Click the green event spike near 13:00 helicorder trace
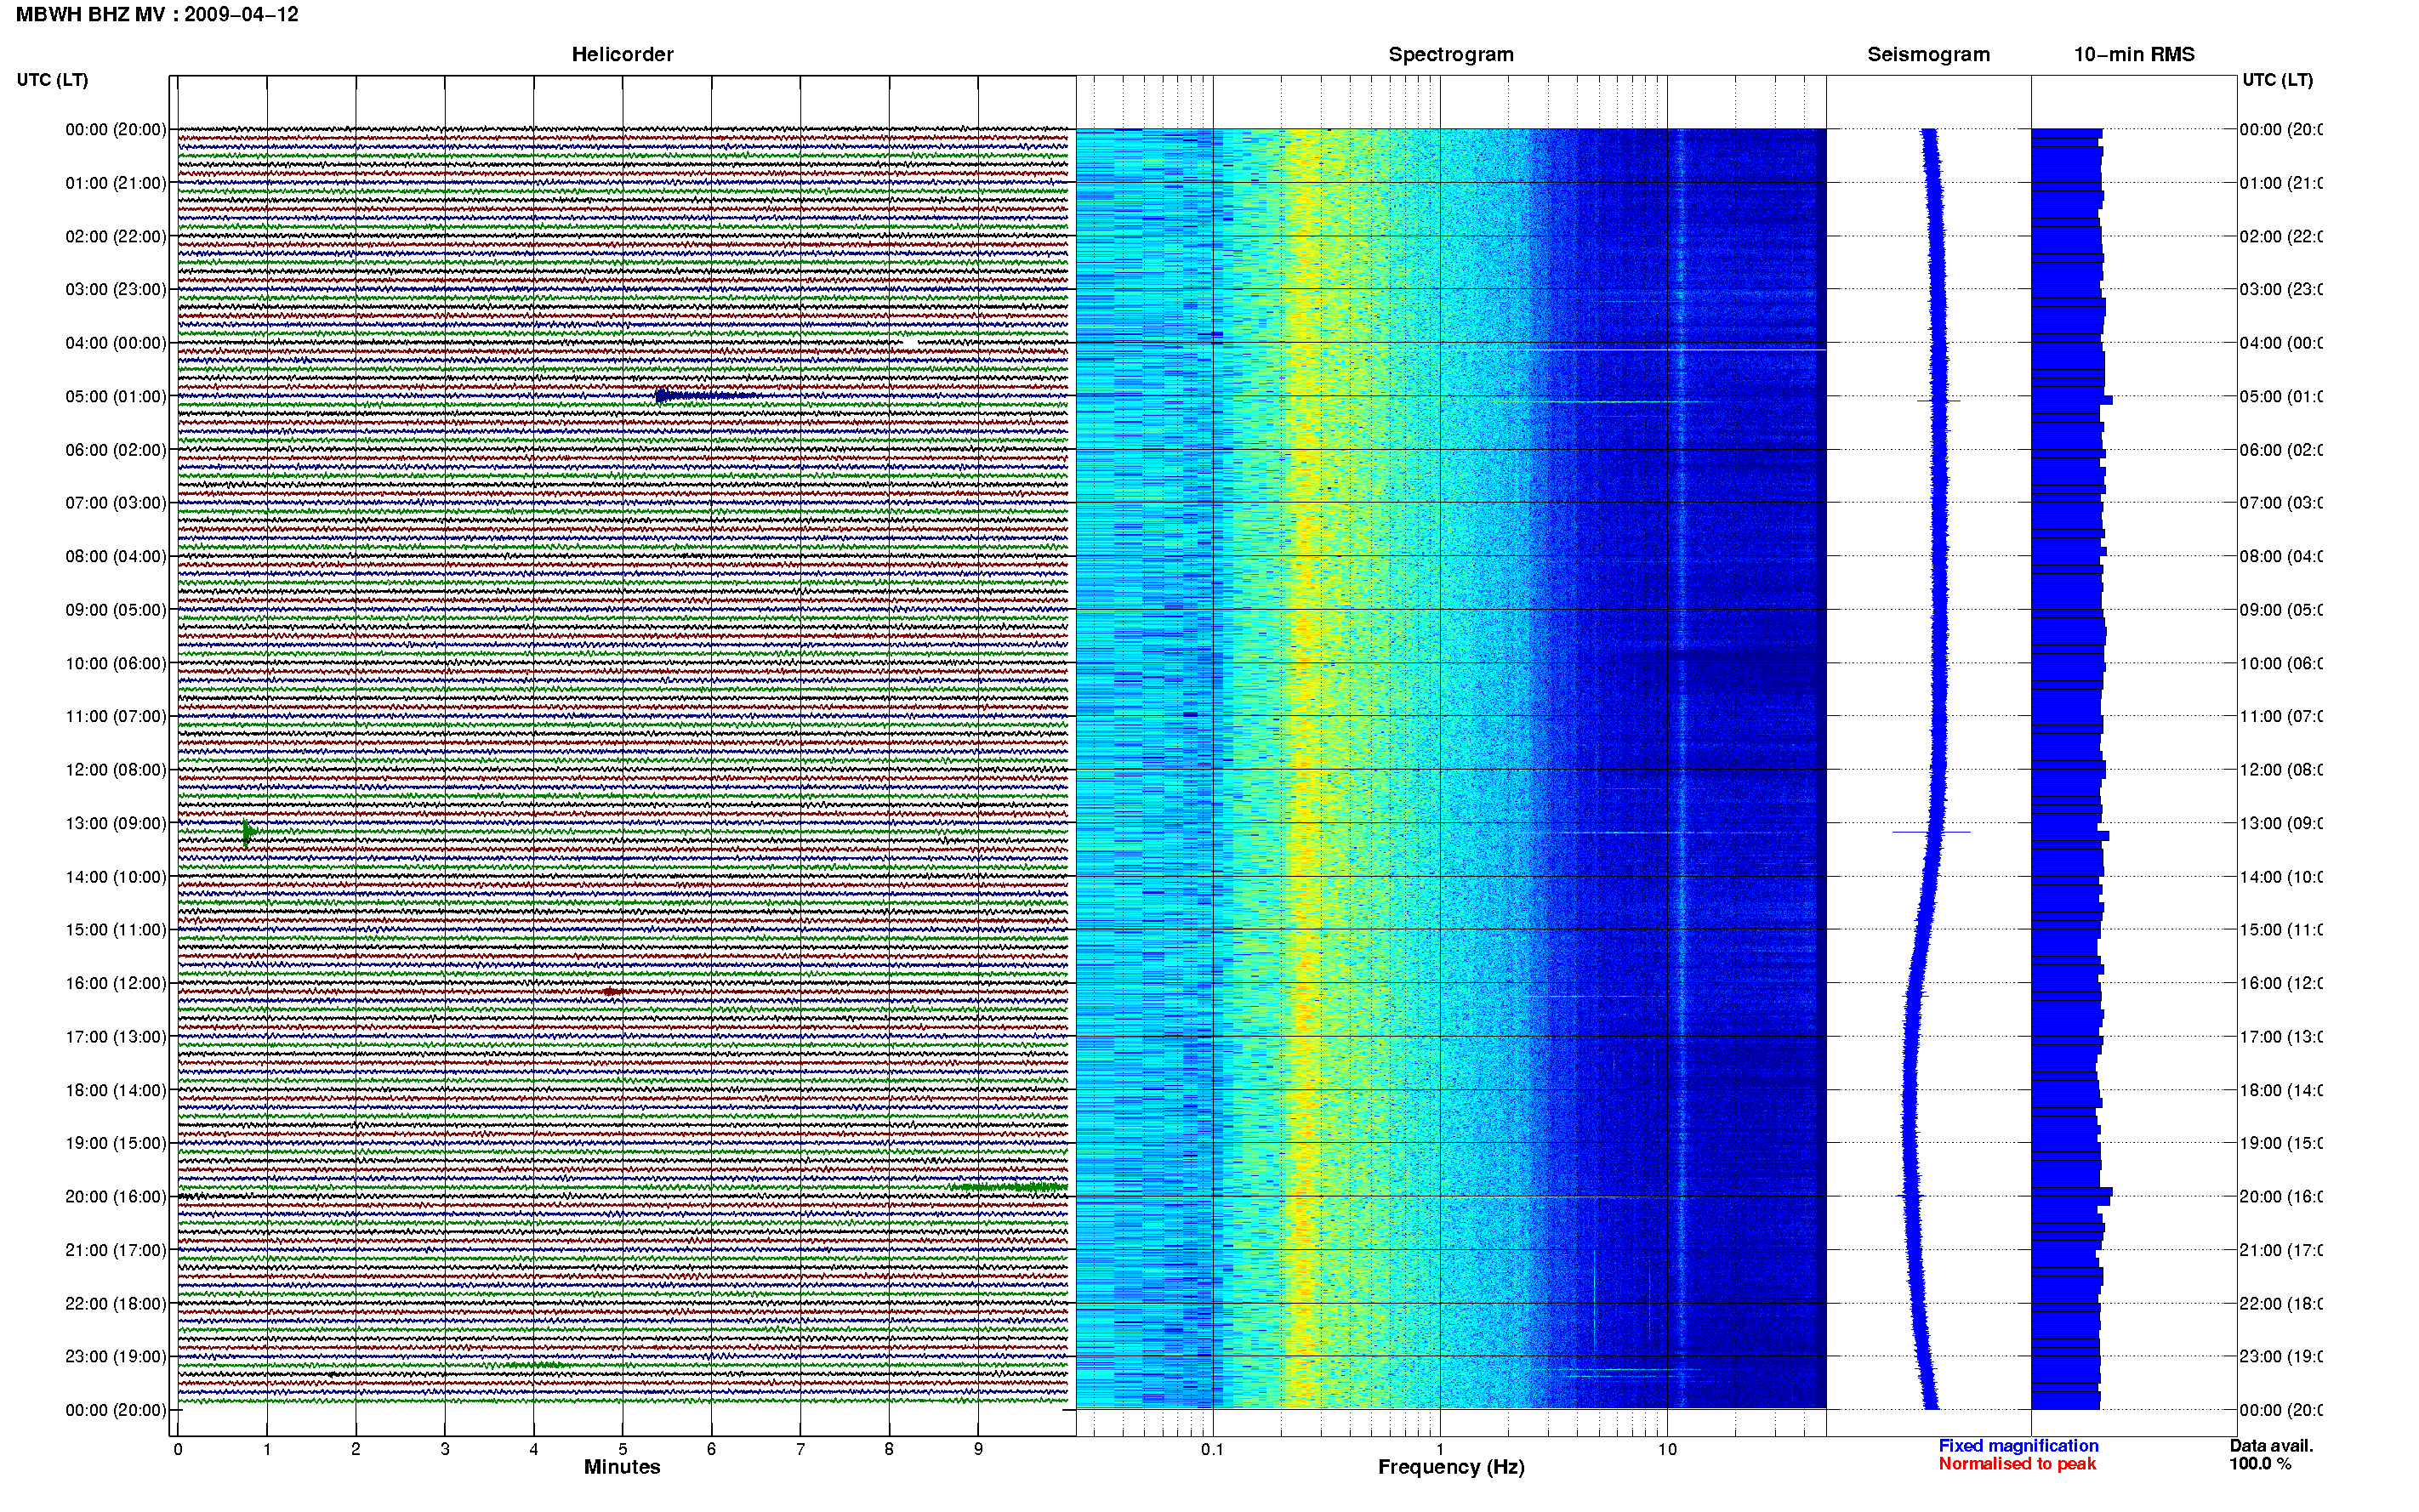 pyautogui.click(x=249, y=832)
